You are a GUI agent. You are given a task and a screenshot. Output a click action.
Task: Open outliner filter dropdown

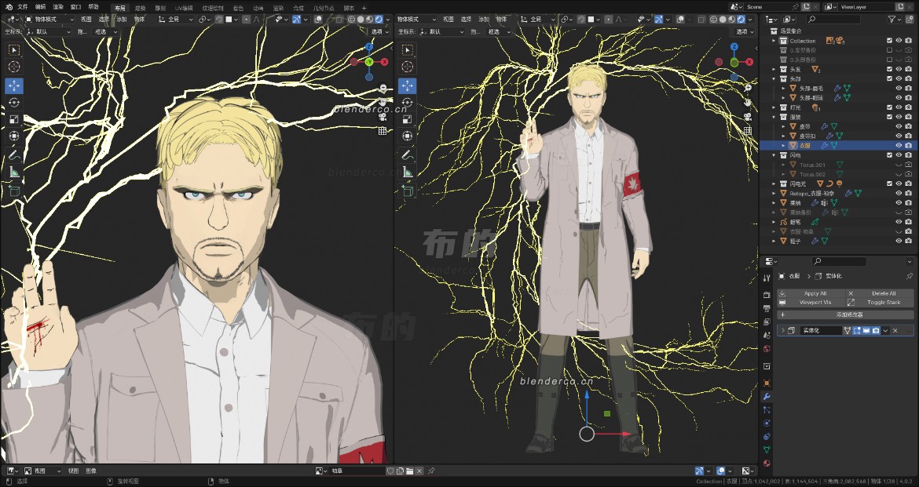point(895,20)
